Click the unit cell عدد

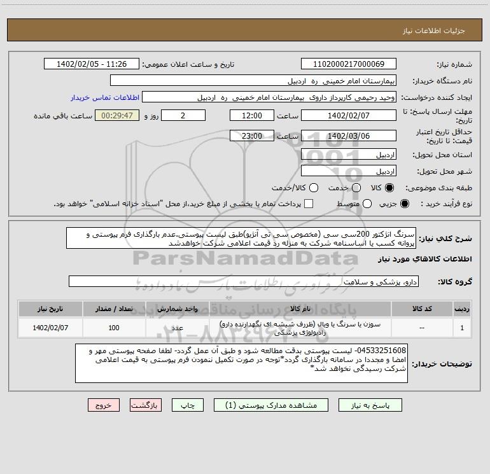click(177, 328)
